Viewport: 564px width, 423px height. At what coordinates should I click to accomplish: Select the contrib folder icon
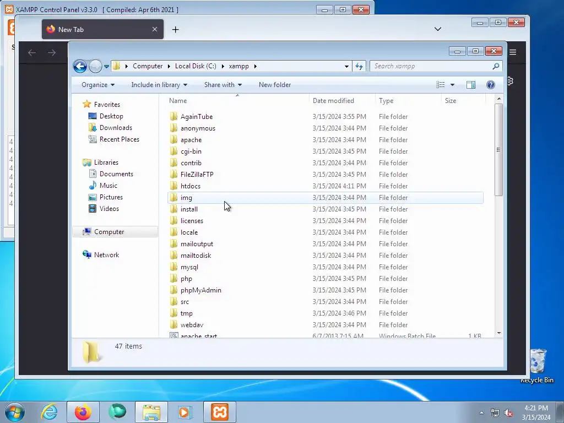(173, 162)
